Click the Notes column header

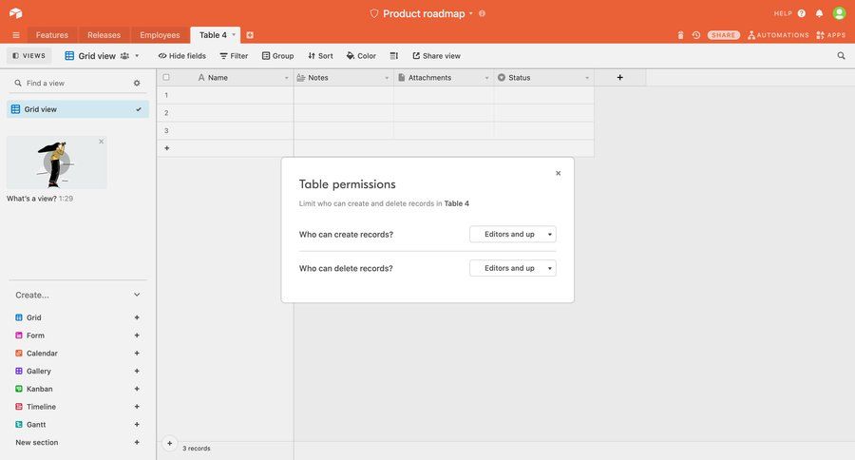click(344, 78)
